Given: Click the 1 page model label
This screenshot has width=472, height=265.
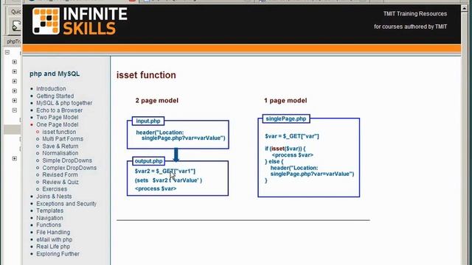Looking at the screenshot, I should [x=285, y=100].
